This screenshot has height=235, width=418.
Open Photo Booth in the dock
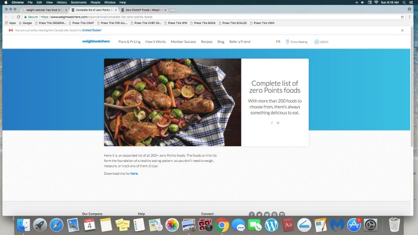205,225
